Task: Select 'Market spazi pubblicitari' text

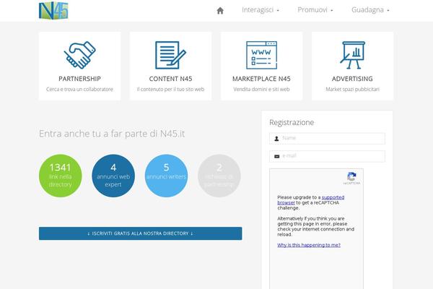Action: 352,90
